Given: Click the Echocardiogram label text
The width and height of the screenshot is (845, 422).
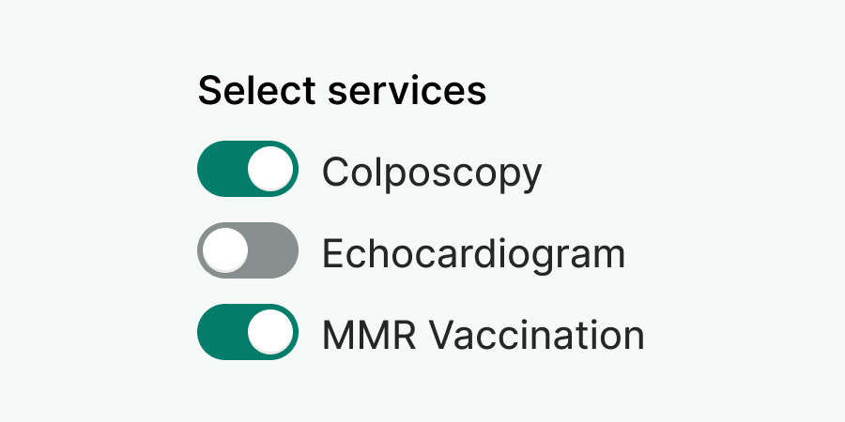Looking at the screenshot, I should pos(473,253).
